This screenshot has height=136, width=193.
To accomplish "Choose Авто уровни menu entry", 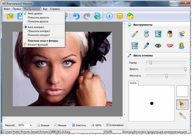I will point(44,13).
